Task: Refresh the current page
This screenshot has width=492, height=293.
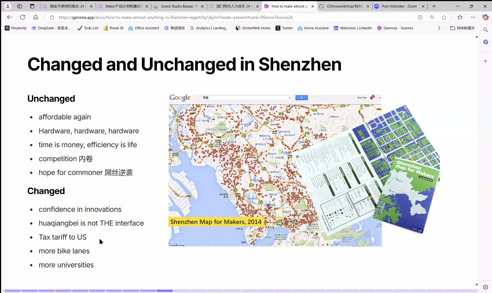Action: click(x=22, y=17)
